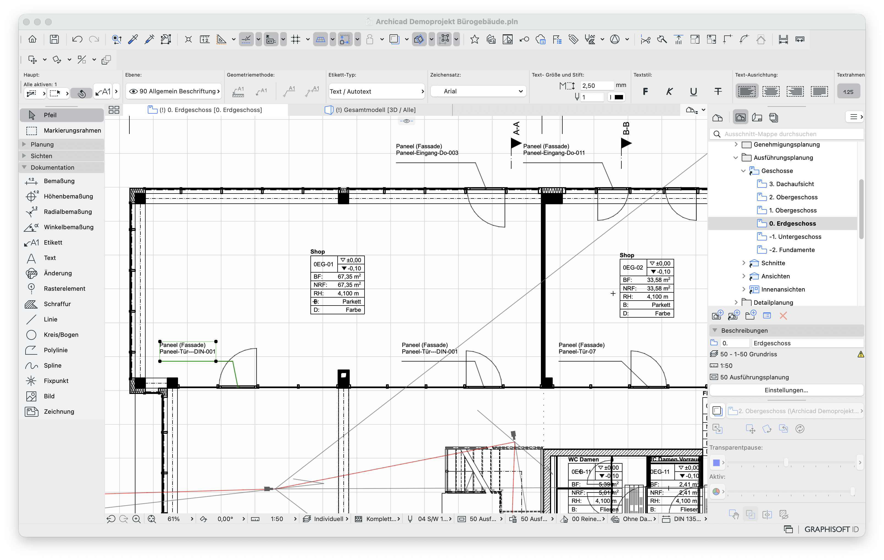Switch to the 0. Erdgeschoss floor plan tab

(205, 110)
